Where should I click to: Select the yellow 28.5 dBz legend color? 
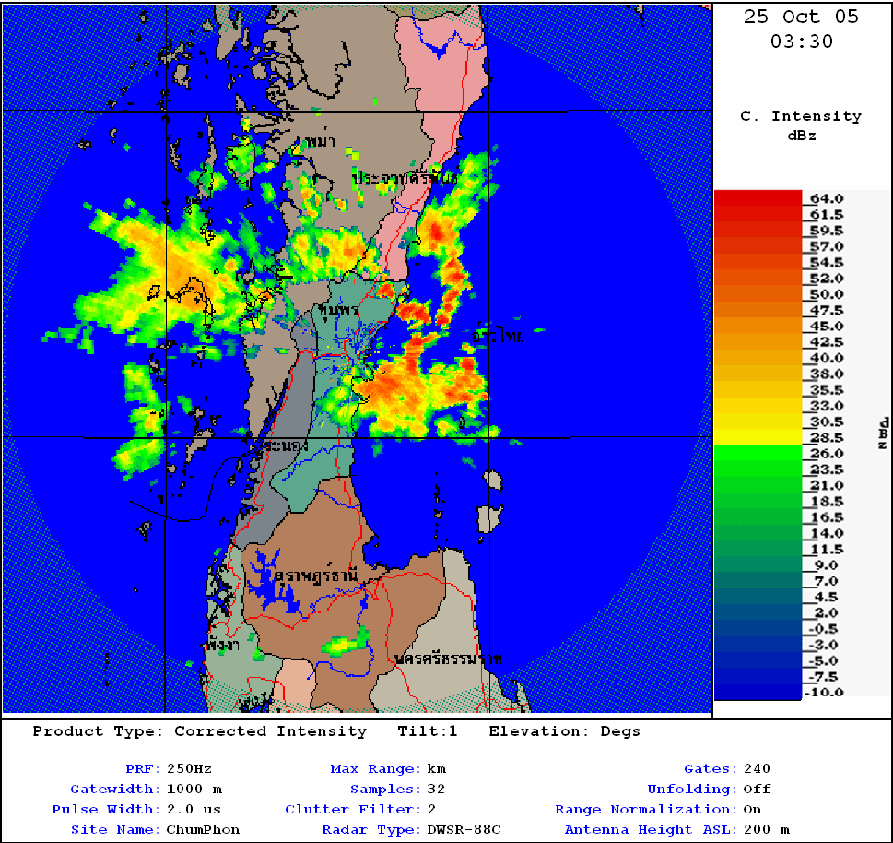click(758, 437)
